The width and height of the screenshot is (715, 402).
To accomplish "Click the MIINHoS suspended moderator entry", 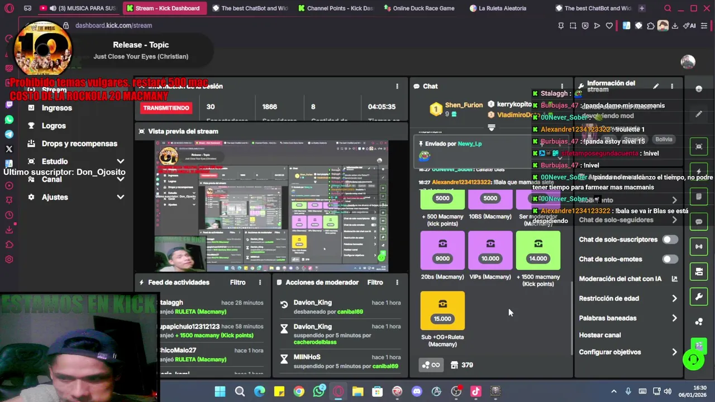I will click(341, 361).
